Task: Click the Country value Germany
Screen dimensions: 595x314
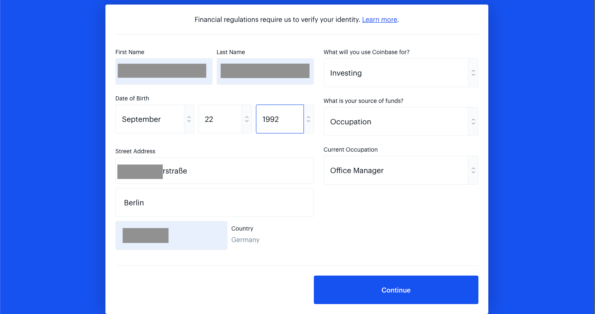Action: [x=246, y=240]
